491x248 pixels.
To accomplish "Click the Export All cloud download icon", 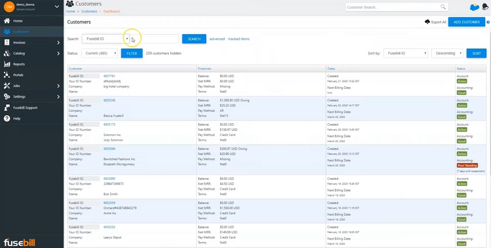I will point(427,22).
